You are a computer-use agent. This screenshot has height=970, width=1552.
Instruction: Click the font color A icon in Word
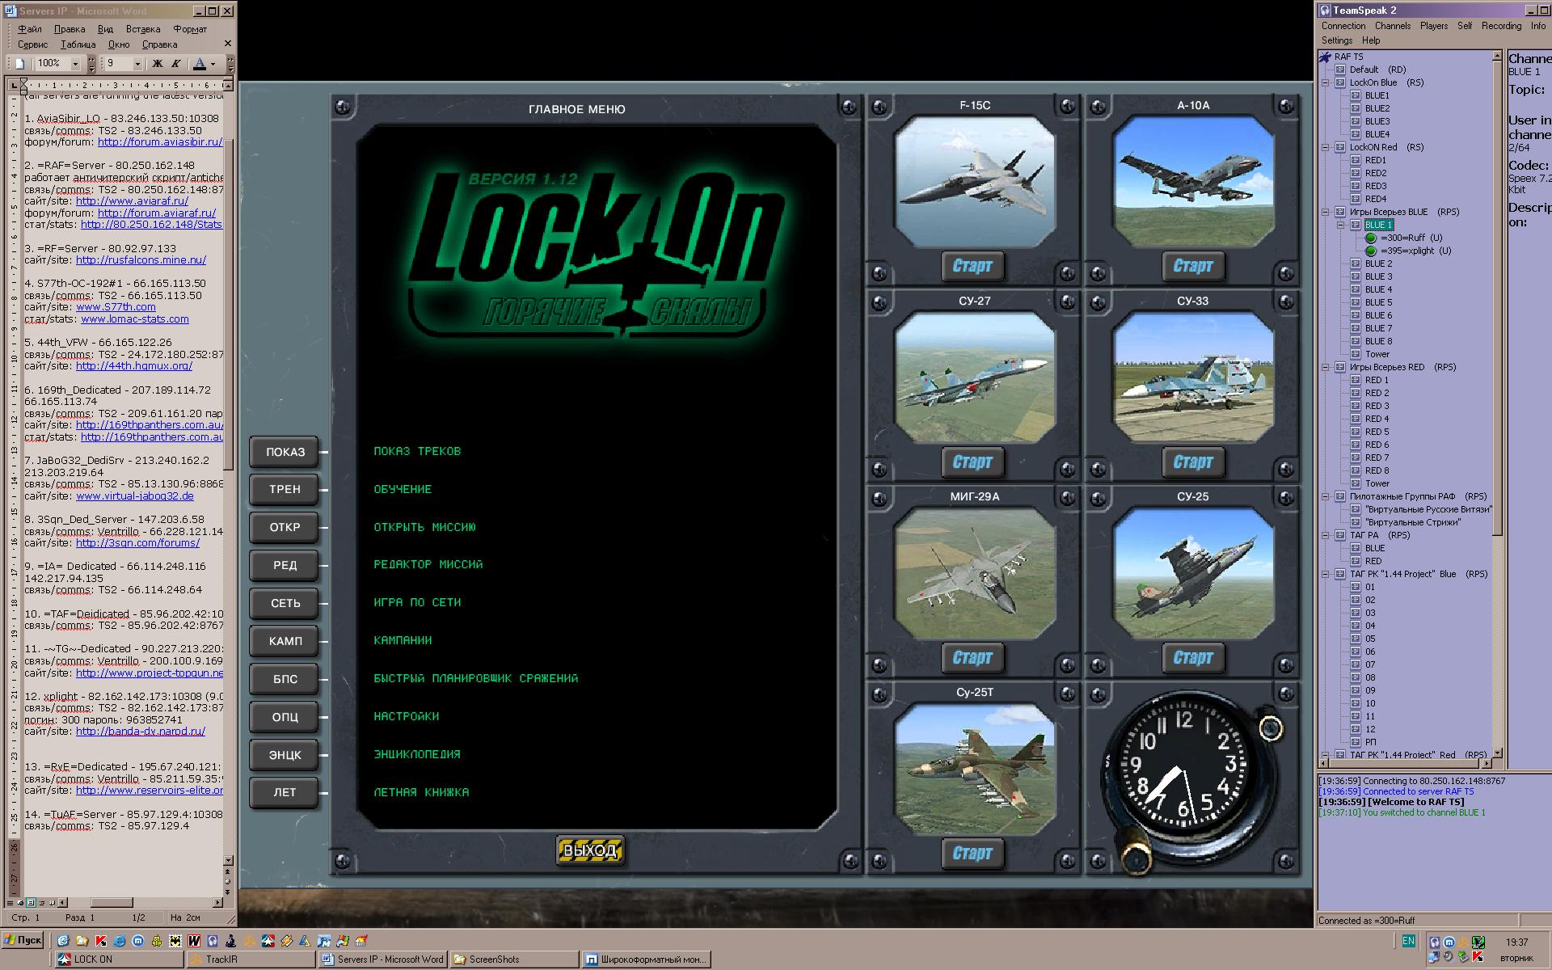(x=200, y=63)
